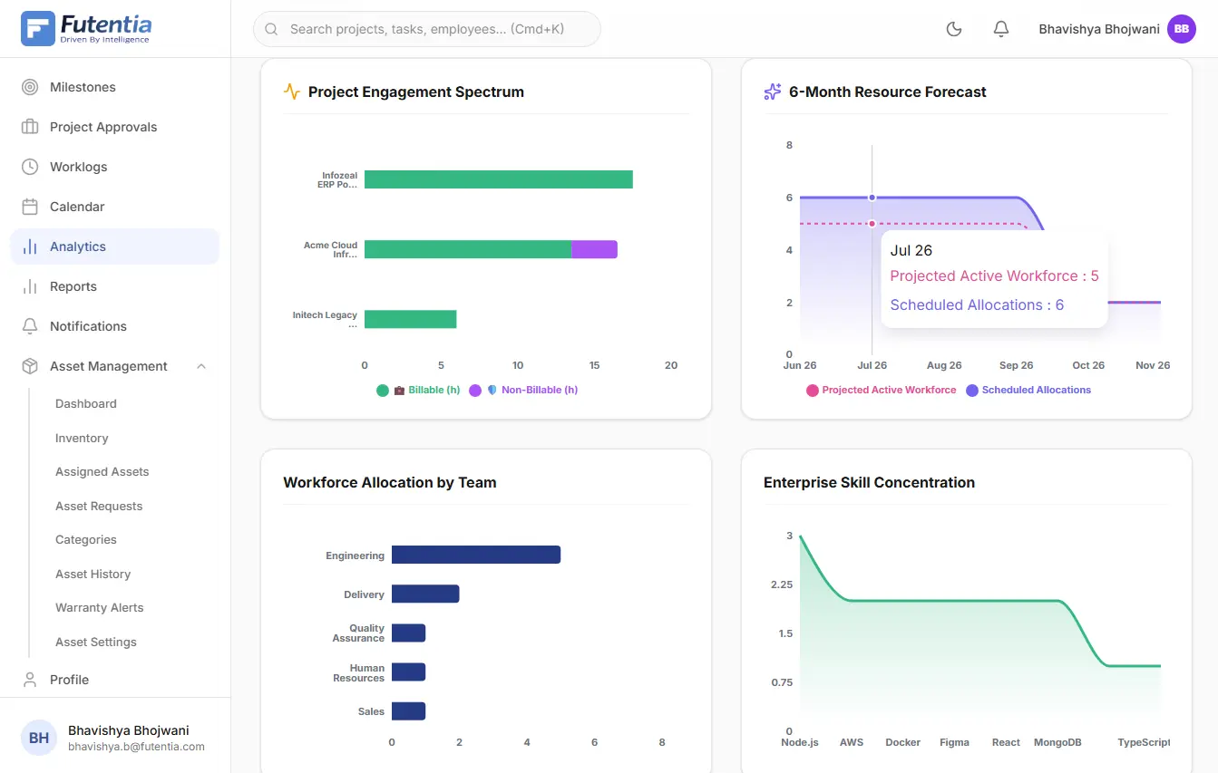This screenshot has height=773, width=1218.
Task: Click the Asset Management box icon
Action: click(30, 366)
